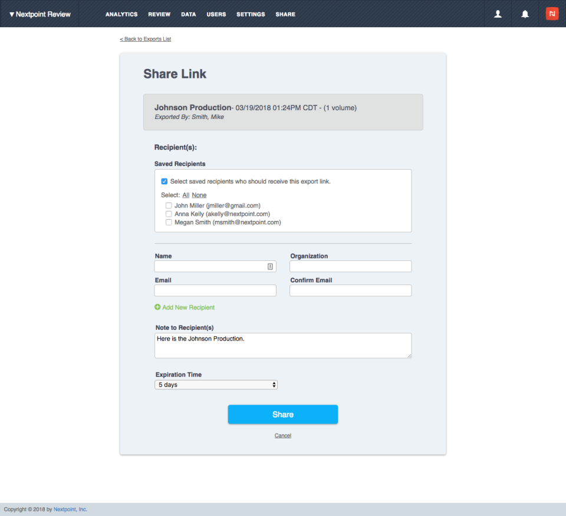
Task: Open the Data menu
Action: click(x=189, y=14)
